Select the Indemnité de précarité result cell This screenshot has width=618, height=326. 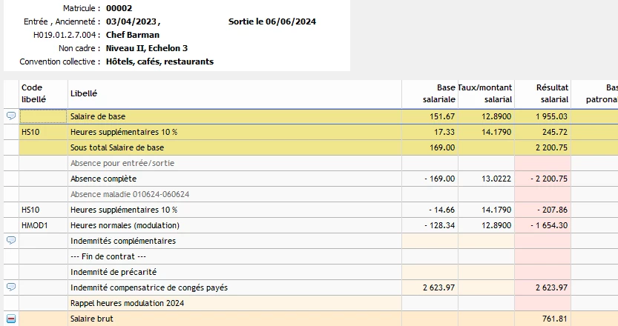point(542,272)
